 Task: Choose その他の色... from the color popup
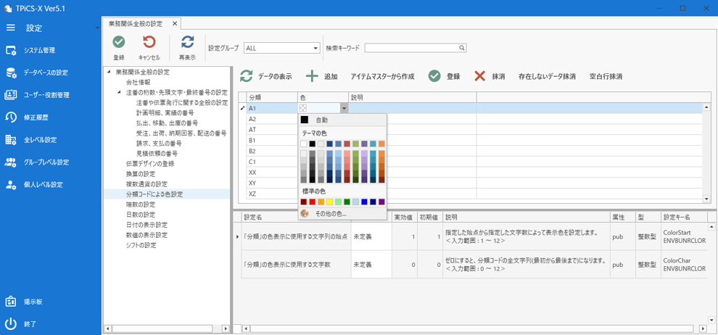point(330,214)
